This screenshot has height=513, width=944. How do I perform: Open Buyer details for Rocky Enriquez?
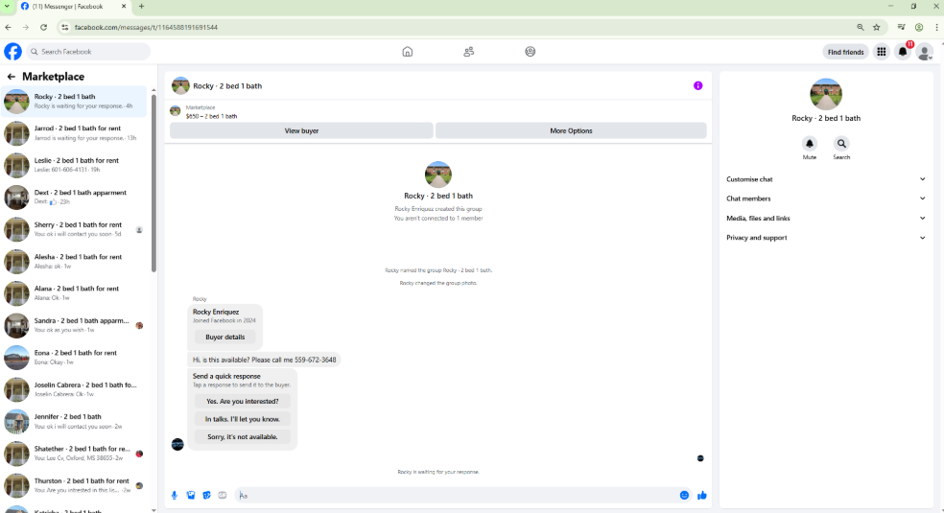click(225, 337)
